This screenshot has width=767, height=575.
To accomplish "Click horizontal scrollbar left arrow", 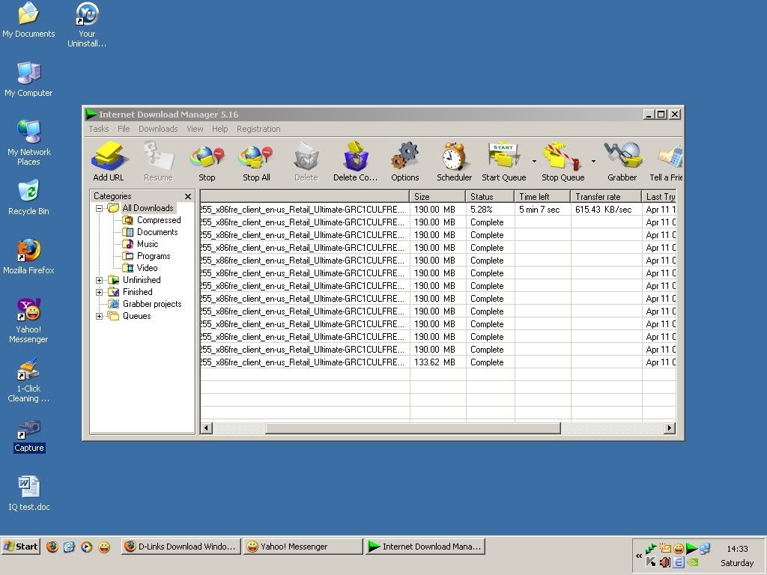I will (206, 428).
